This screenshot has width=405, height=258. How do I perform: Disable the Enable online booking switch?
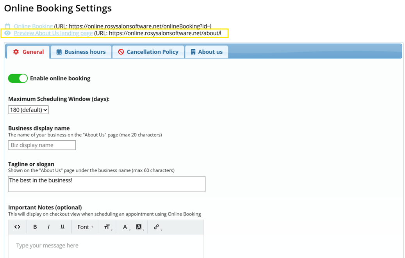pyautogui.click(x=18, y=78)
